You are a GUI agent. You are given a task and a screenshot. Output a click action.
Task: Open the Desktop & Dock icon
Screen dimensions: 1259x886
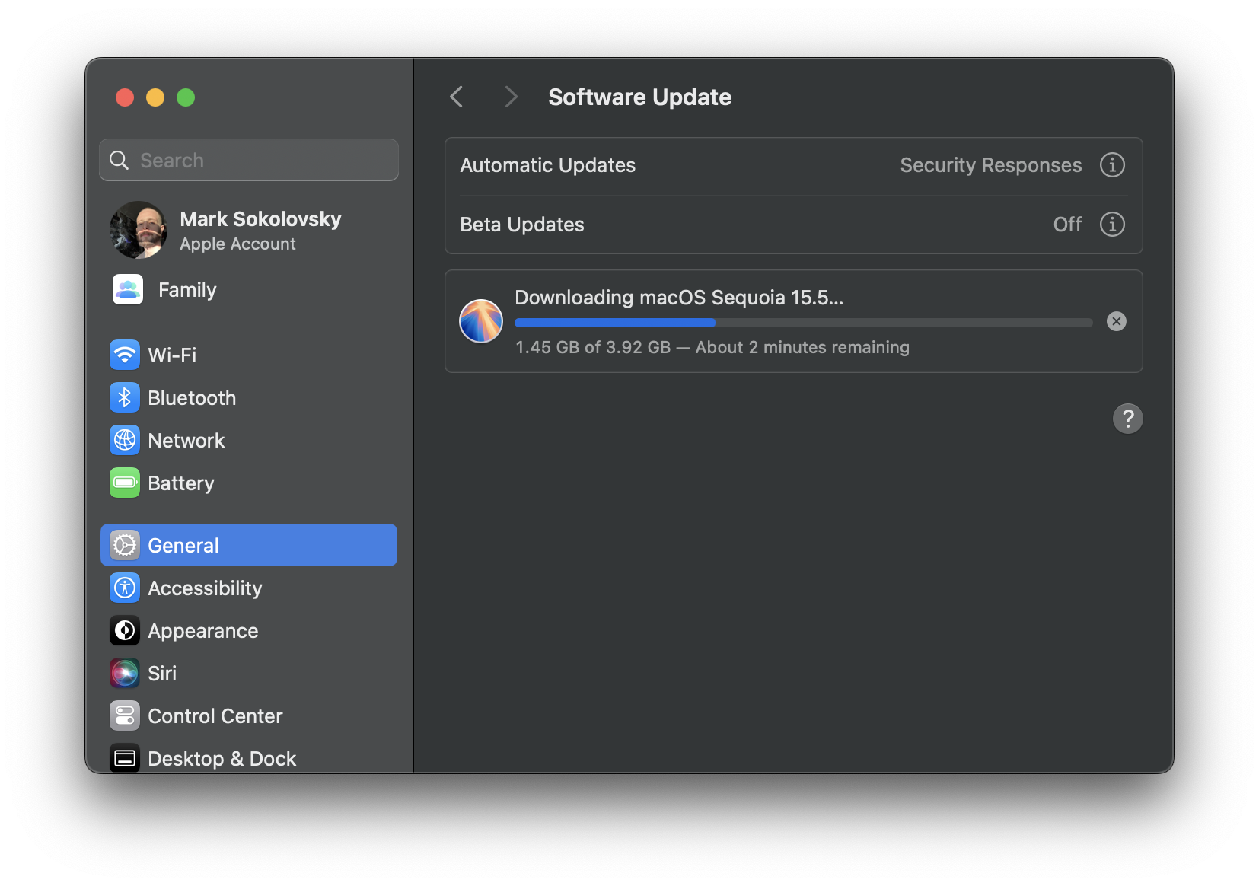[x=125, y=758]
